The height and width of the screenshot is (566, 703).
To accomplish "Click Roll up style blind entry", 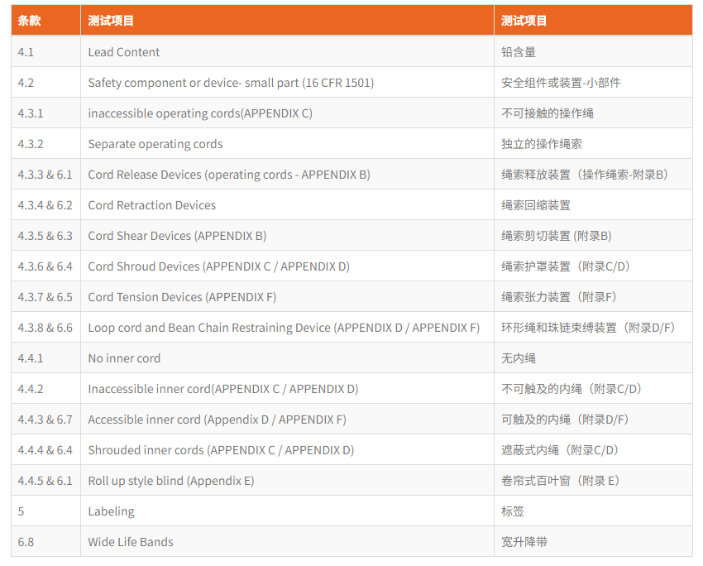I will (x=171, y=481).
